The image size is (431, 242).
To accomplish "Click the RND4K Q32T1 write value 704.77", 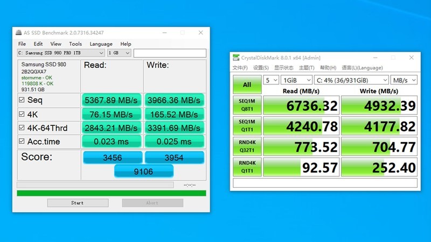I will pyautogui.click(x=379, y=146).
